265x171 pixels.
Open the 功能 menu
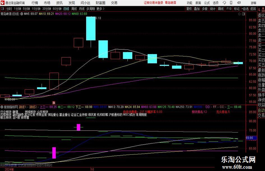pyautogui.click(x=190, y=3)
